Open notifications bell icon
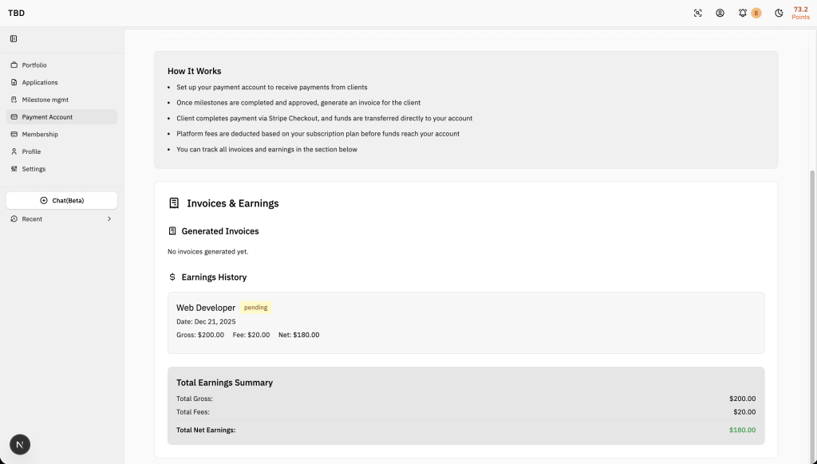This screenshot has width=817, height=464. pyautogui.click(x=743, y=13)
